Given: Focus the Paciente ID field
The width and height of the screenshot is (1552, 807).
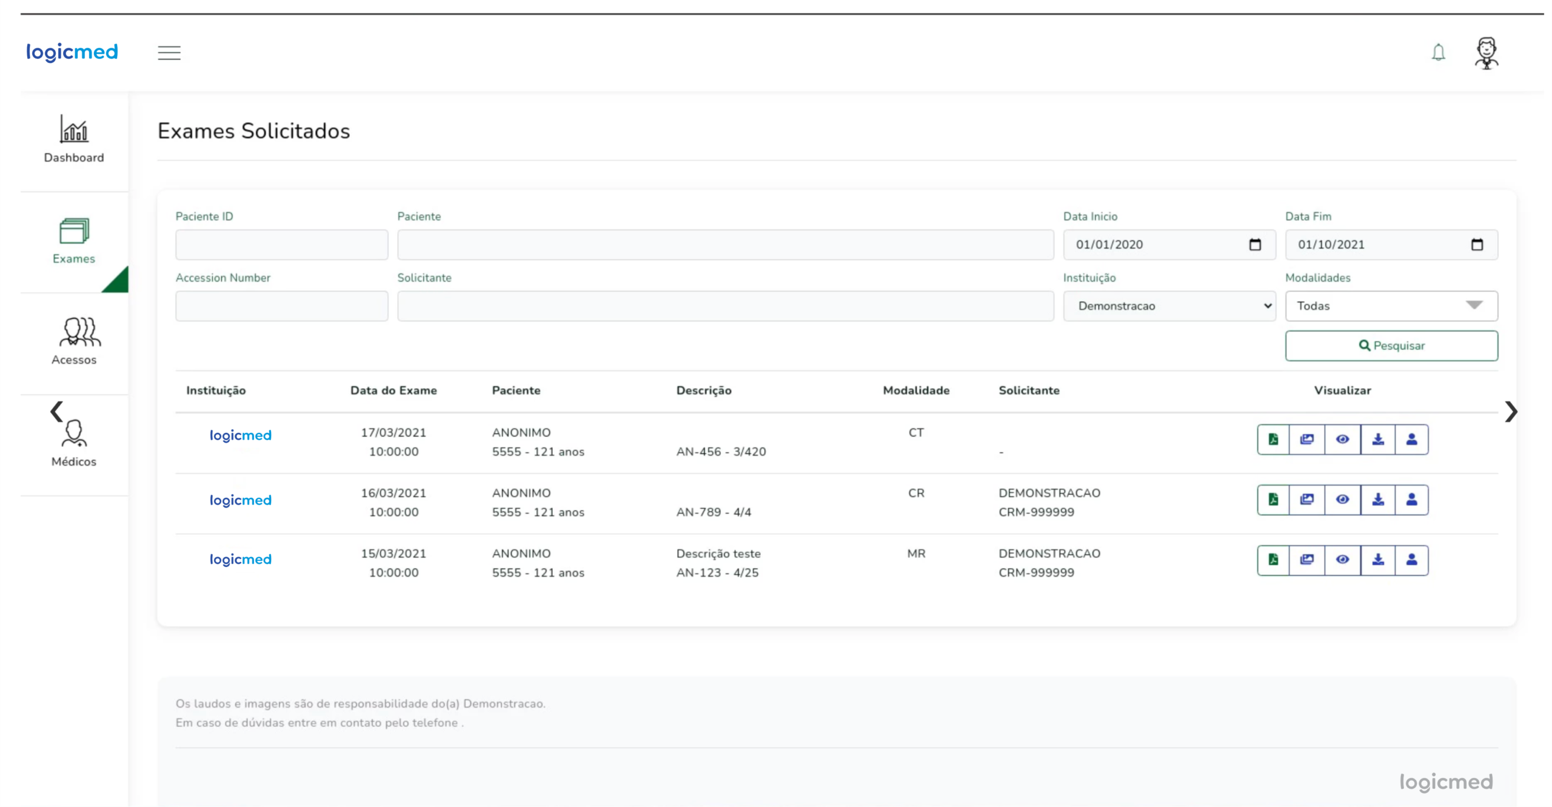Looking at the screenshot, I should pos(281,245).
